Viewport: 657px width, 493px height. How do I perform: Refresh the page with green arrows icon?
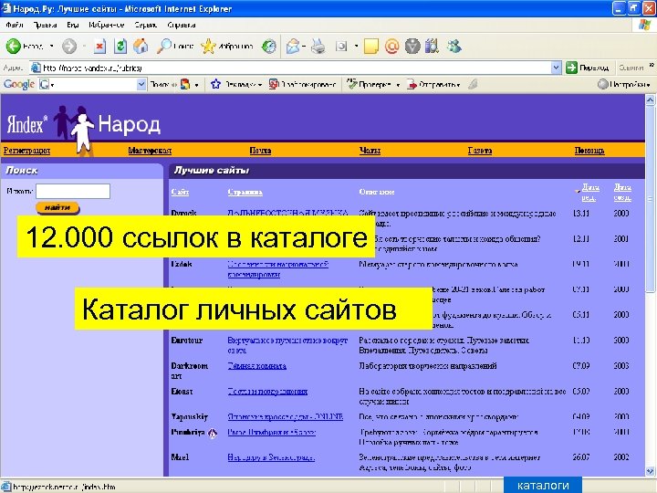120,47
